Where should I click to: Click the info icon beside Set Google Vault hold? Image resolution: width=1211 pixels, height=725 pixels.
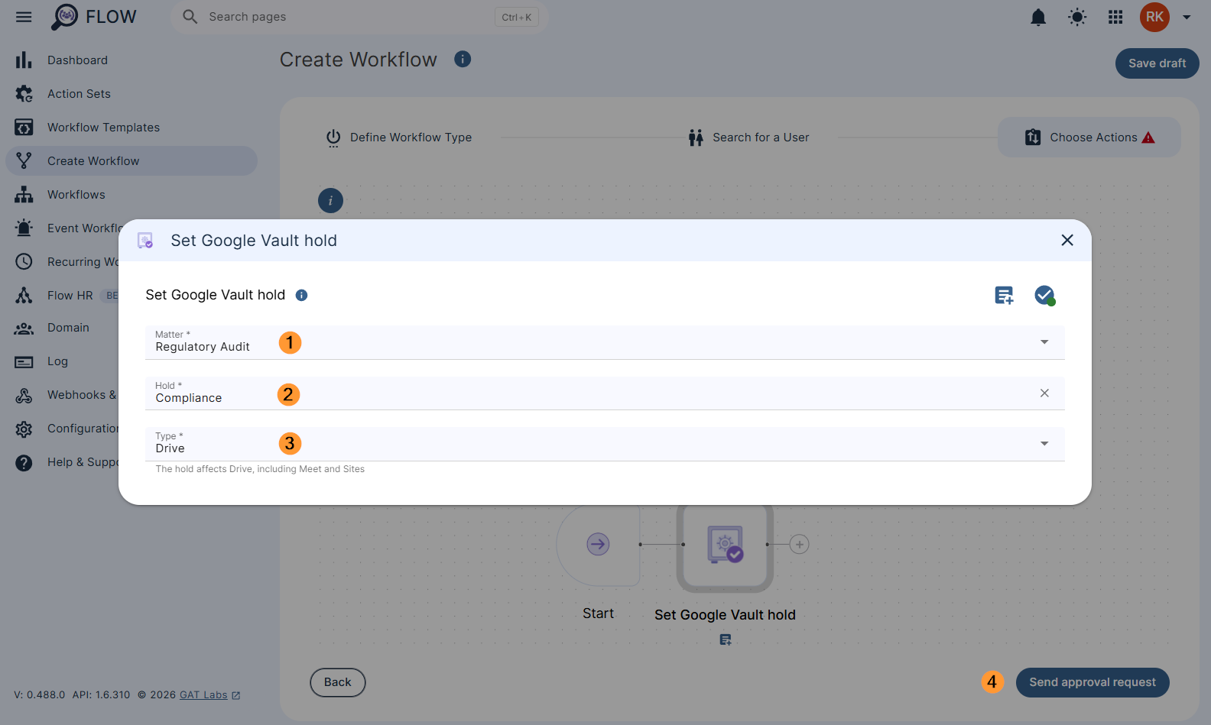301,296
